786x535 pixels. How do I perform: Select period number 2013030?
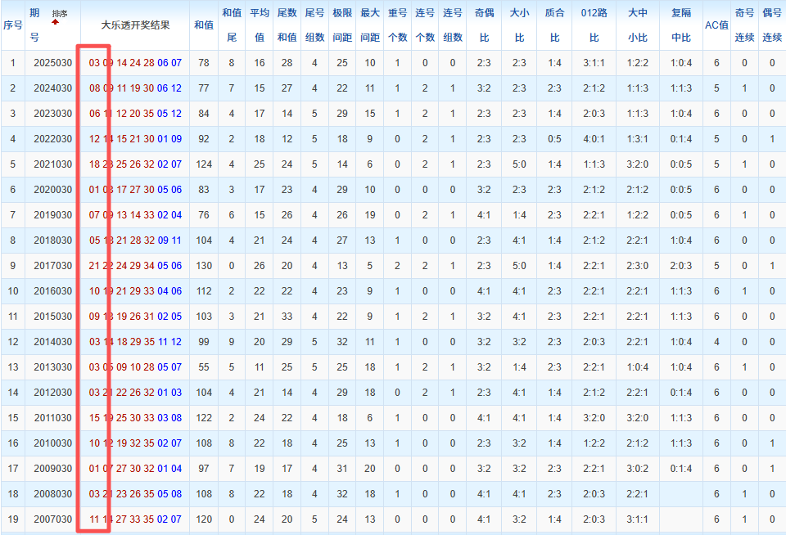52,367
